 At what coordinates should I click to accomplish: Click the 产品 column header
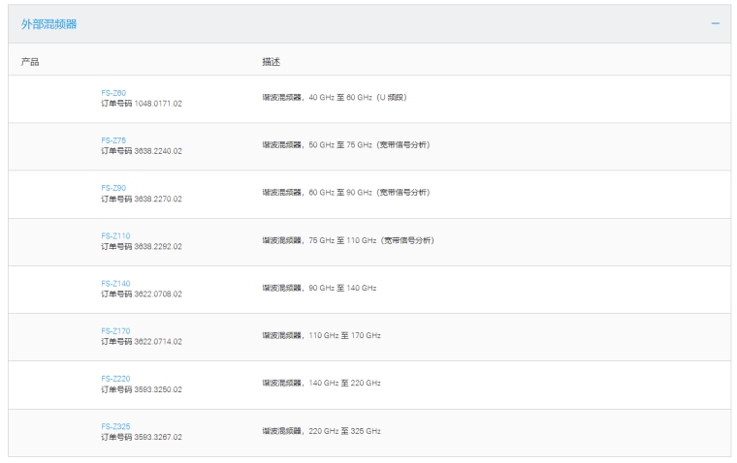pyautogui.click(x=30, y=62)
